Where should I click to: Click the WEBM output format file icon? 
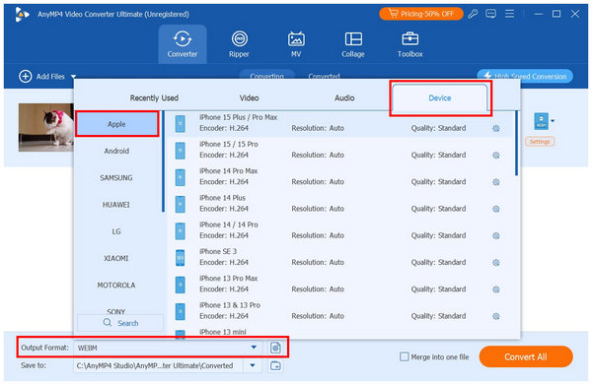tap(541, 121)
